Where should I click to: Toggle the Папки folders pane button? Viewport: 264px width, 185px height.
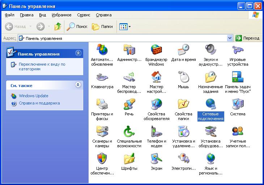pos(102,26)
